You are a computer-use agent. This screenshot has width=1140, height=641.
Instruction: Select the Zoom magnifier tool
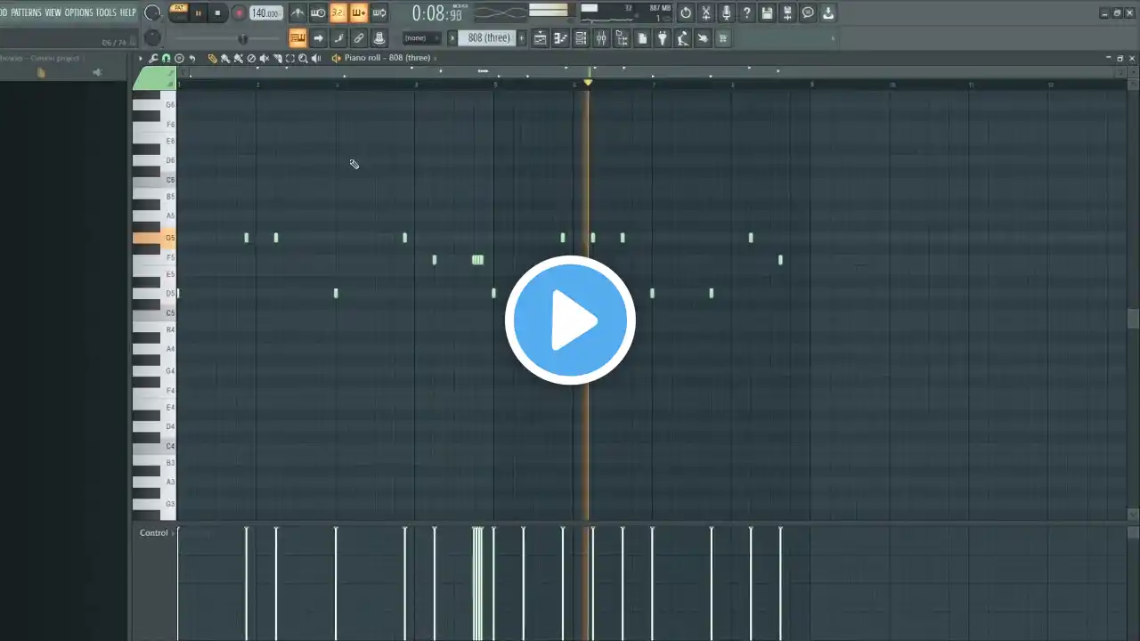point(303,58)
